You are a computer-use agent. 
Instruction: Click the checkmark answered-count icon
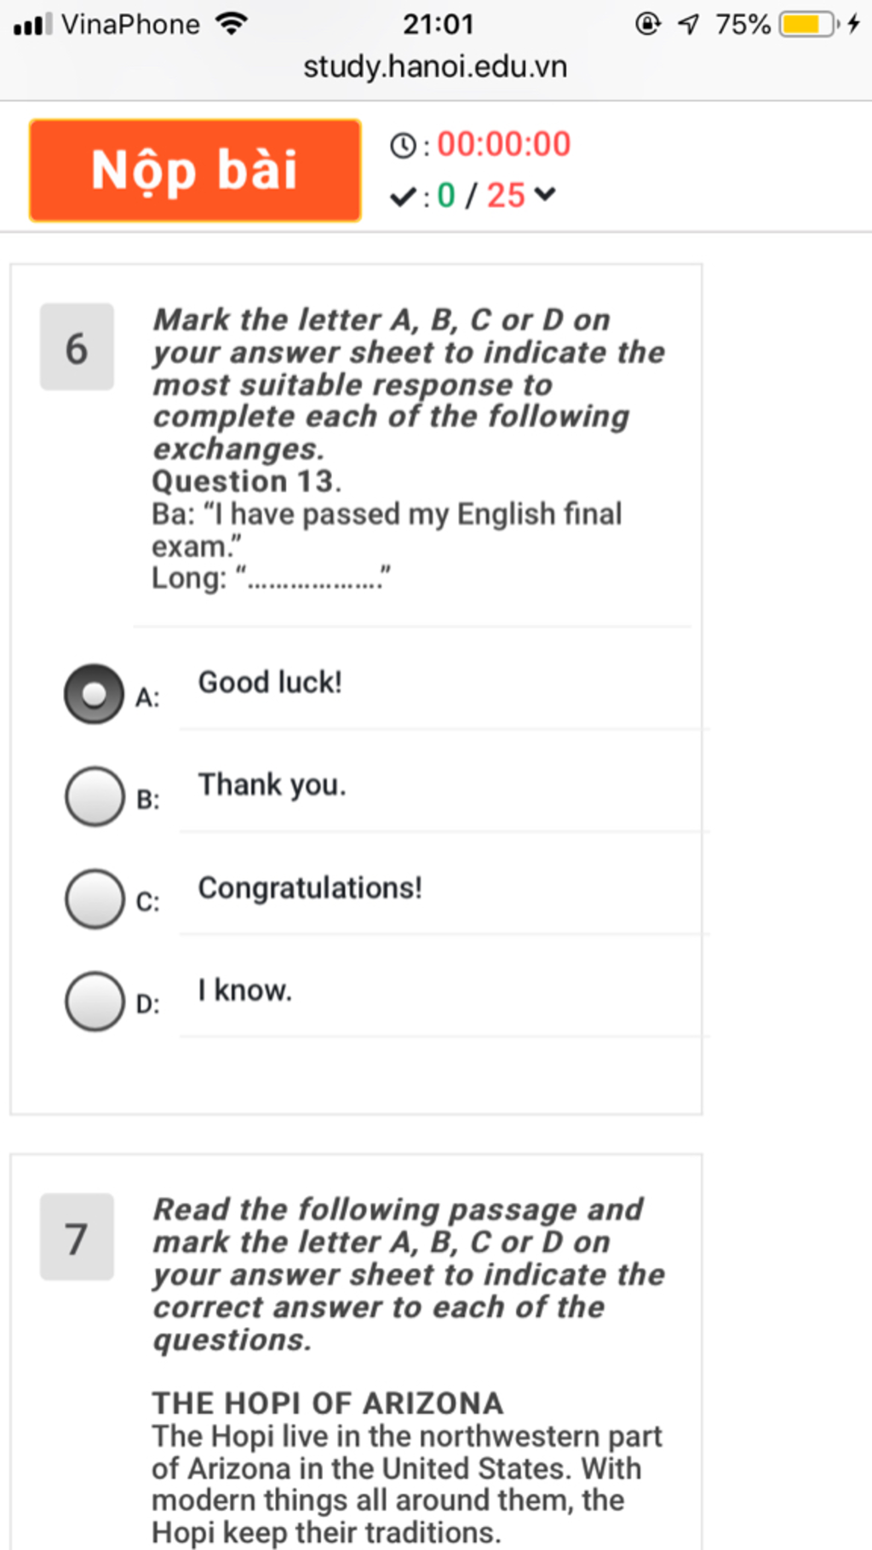pos(403,197)
